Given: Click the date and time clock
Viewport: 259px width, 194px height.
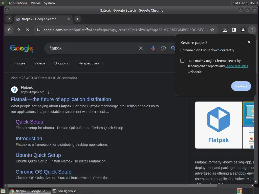Looking at the screenshot, I should coord(245,3).
